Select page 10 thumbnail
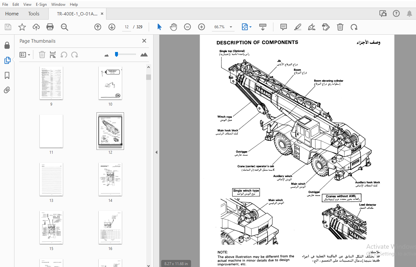Screen dimensions: 416x267 pyautogui.click(x=110, y=83)
